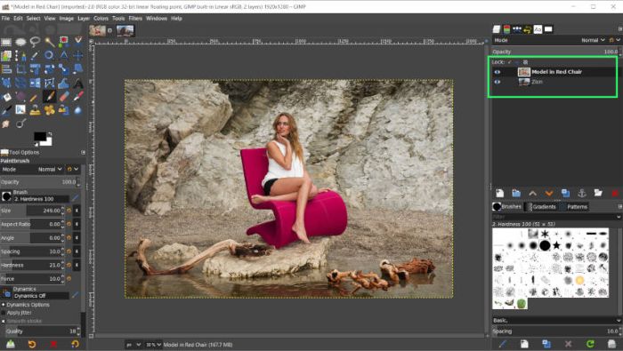Select the Flip tool
Viewport: 623px width, 351px height.
35,84
